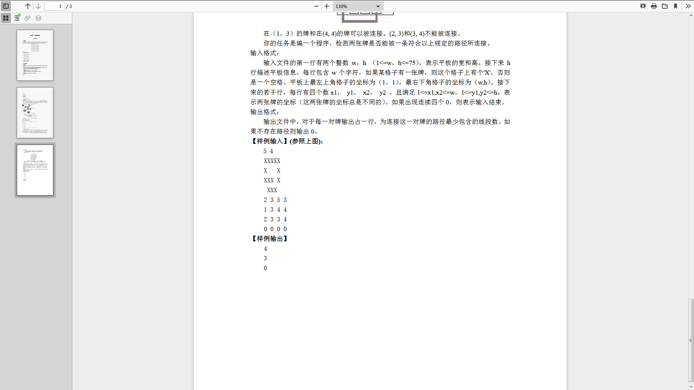
Task: Zoom in on the document
Action: 327,6
